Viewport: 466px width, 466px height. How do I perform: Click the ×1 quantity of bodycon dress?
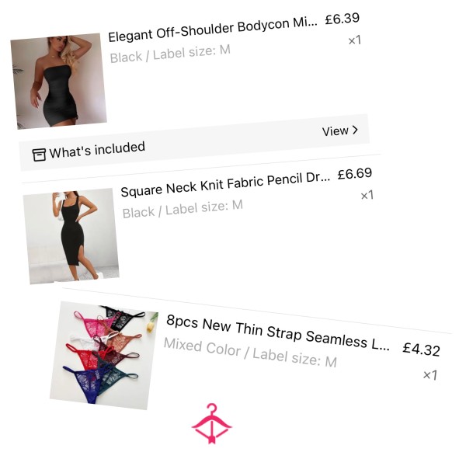point(355,40)
